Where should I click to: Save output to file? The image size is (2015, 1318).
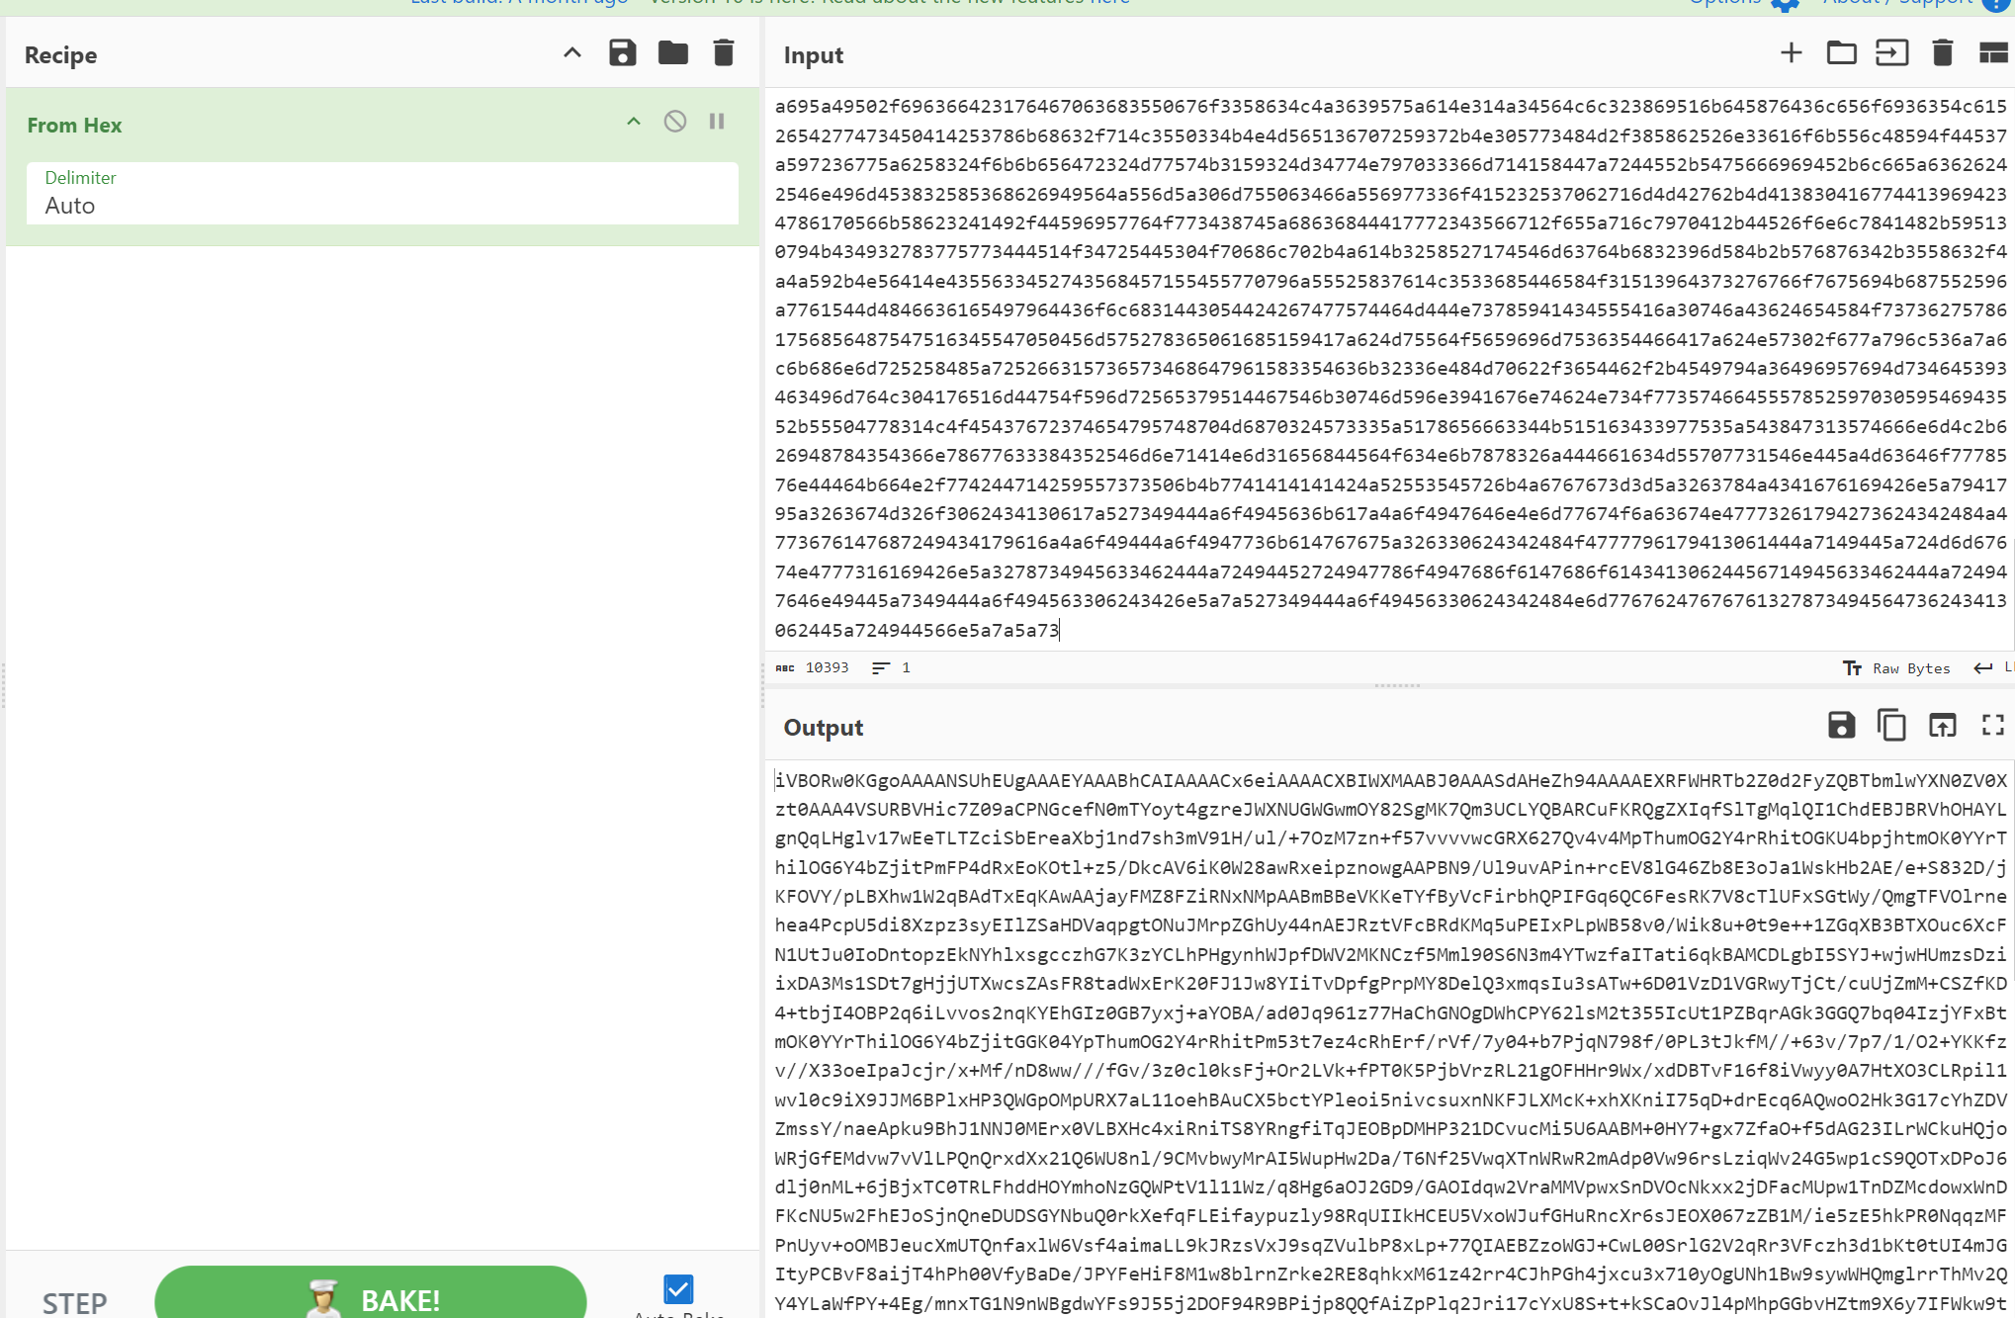click(1841, 726)
